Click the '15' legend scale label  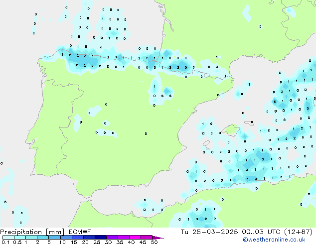coord(74,242)
